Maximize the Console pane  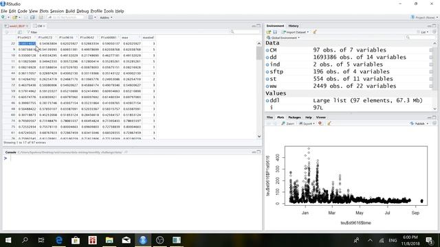pyautogui.click(x=258, y=152)
